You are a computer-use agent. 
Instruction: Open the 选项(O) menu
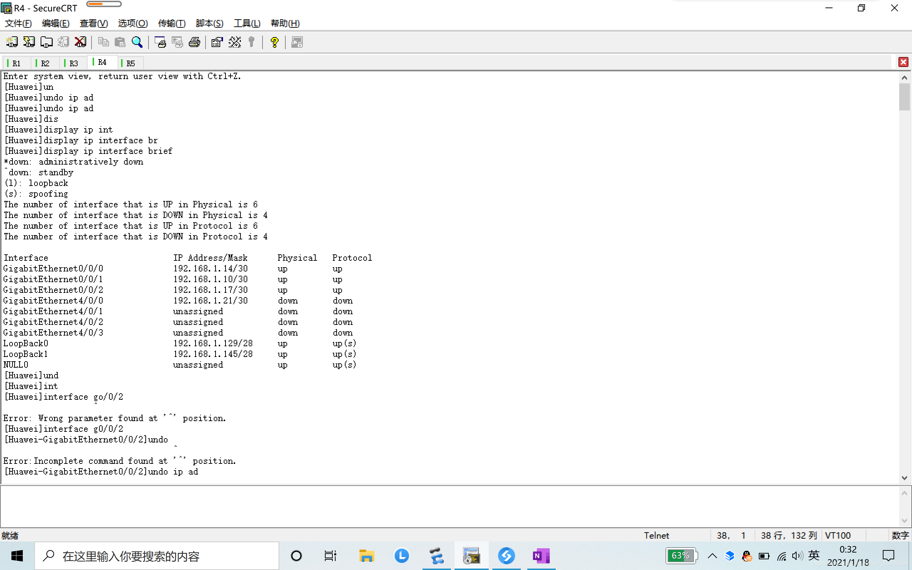(133, 24)
